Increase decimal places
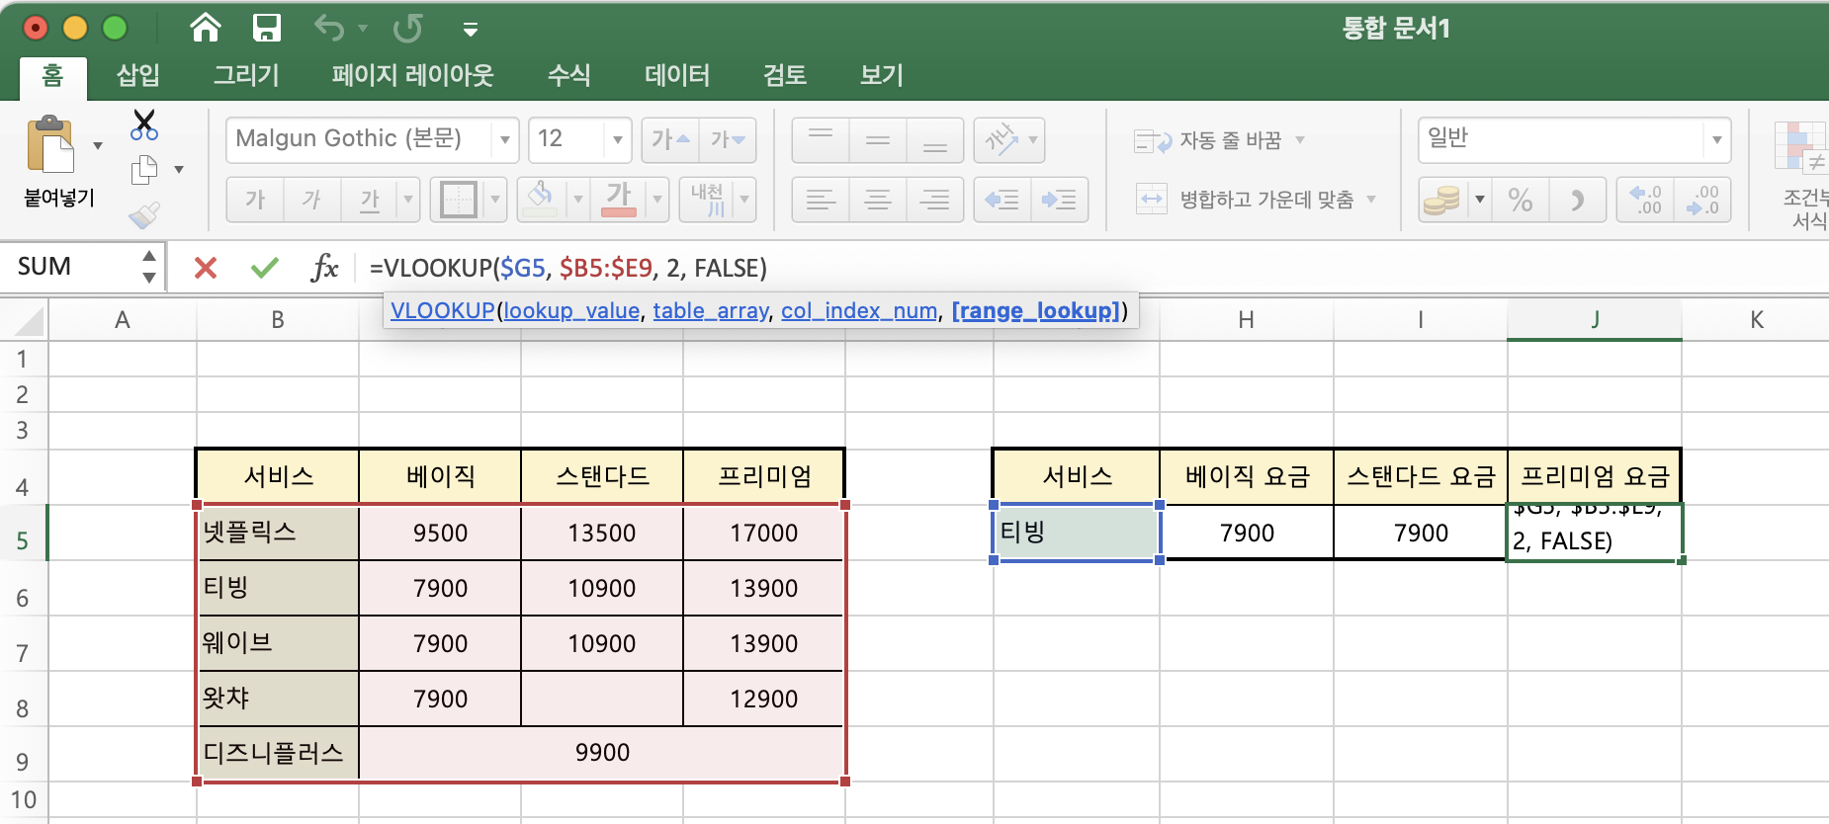This screenshot has width=1829, height=824. tap(1646, 200)
